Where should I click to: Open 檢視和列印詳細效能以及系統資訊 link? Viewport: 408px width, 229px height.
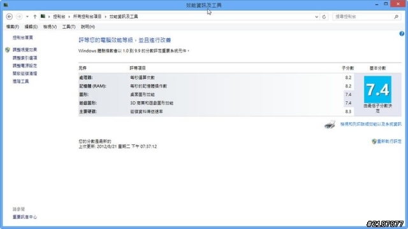pyautogui.click(x=371, y=125)
